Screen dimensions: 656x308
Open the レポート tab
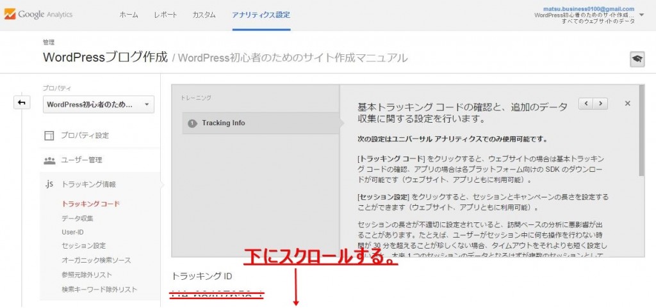click(165, 15)
